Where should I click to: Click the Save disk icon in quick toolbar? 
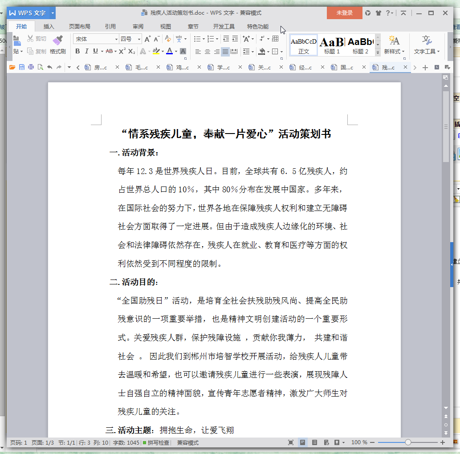[x=22, y=67]
